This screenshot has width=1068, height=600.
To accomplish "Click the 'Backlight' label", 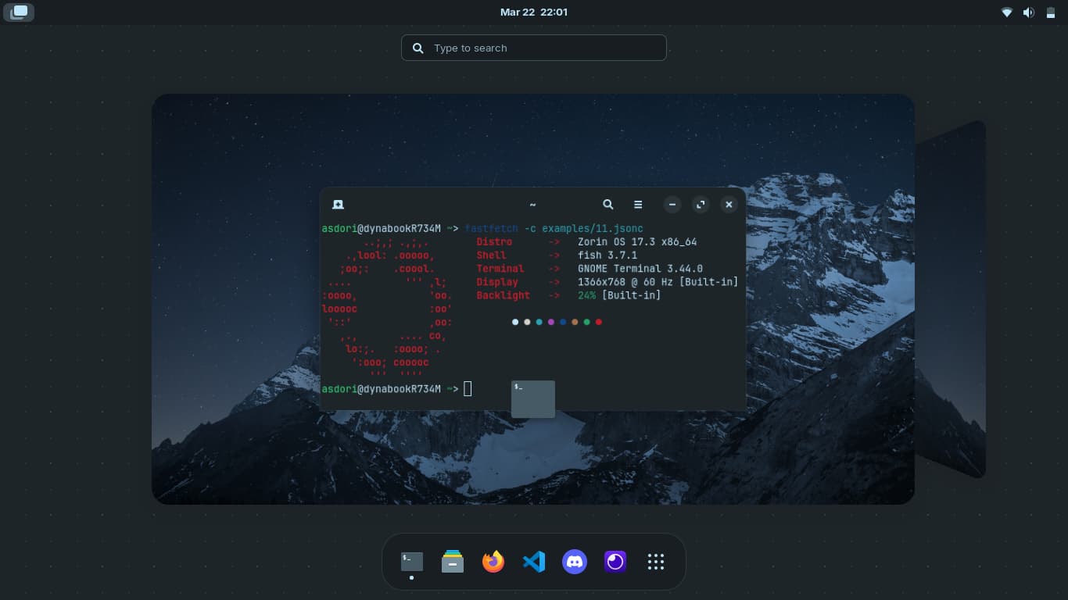I will pyautogui.click(x=503, y=295).
